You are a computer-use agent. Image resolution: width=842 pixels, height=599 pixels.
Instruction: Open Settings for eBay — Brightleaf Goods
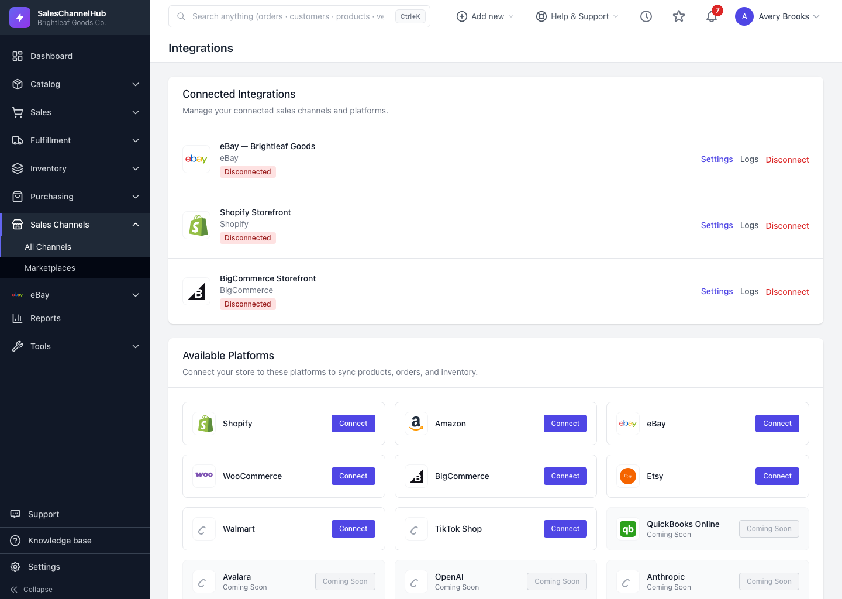[x=717, y=159]
